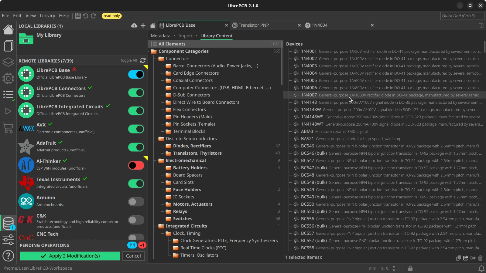Delete selected item with trash icon
The image size is (486, 273).
480,258
